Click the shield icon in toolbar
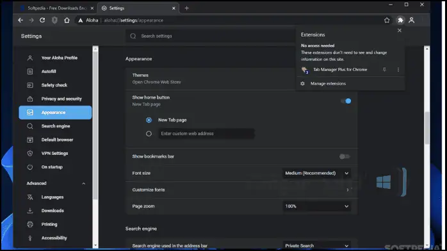447x251 pixels. click(54, 20)
